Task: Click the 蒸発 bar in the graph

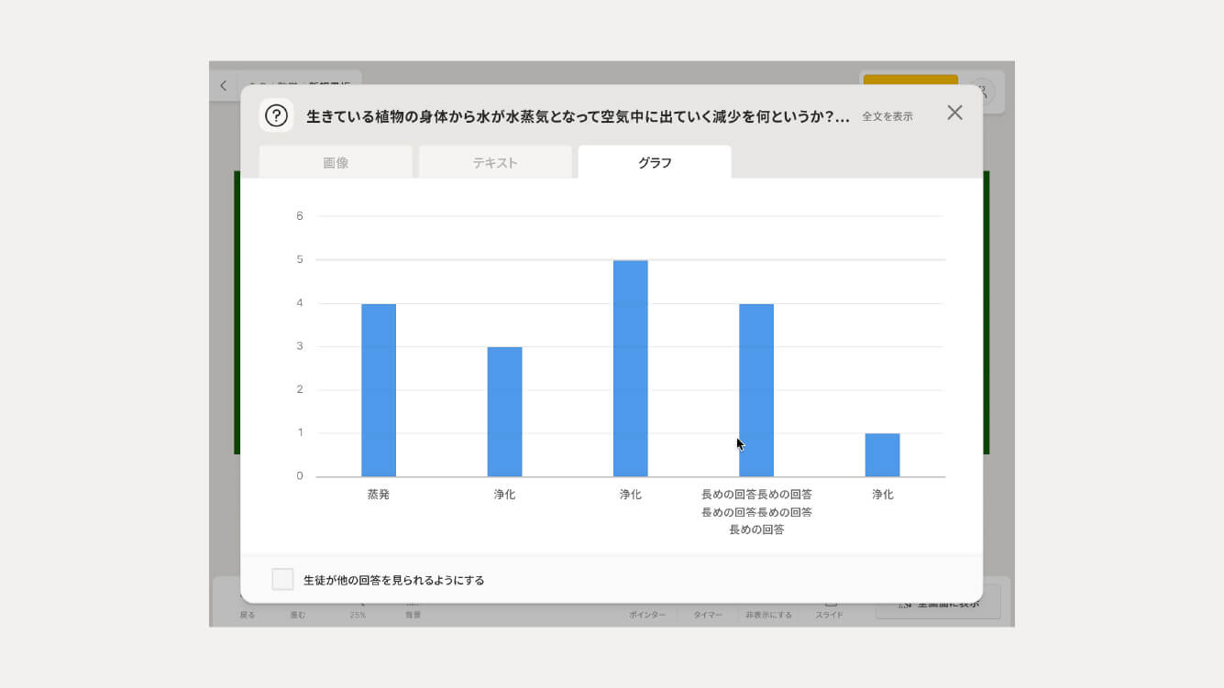Action: [x=379, y=389]
